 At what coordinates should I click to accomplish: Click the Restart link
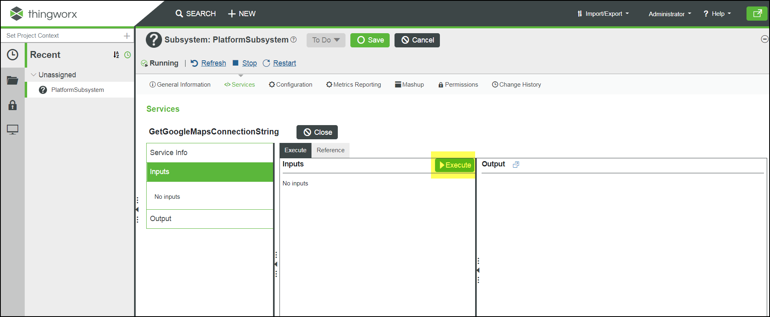284,63
